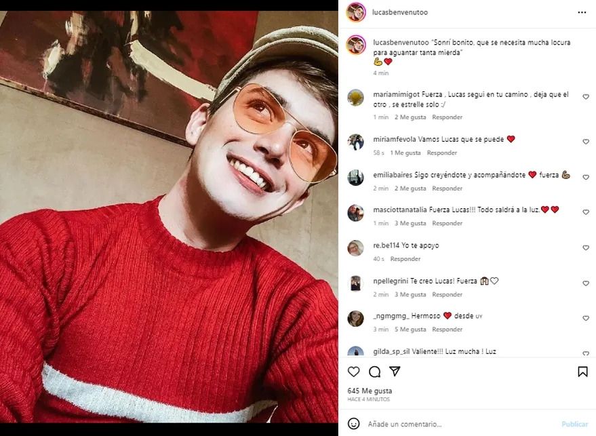Like npellegrini's comment heart

pyautogui.click(x=586, y=283)
